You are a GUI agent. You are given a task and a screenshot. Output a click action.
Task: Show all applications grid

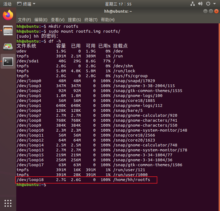(x=8, y=203)
